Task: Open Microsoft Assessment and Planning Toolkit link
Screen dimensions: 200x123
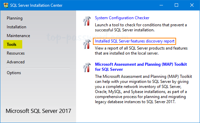Action: click(x=141, y=67)
